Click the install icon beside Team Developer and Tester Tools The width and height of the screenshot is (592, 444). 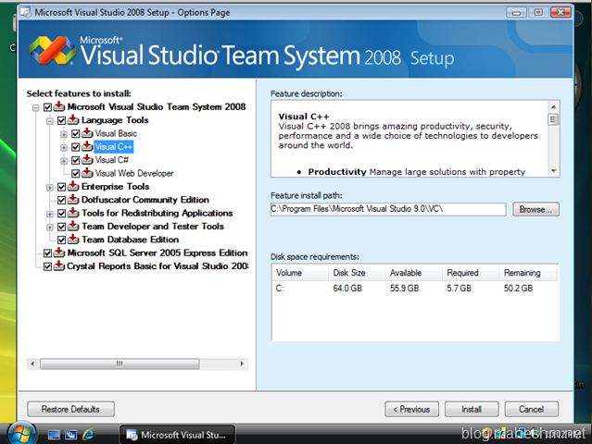[x=73, y=226]
